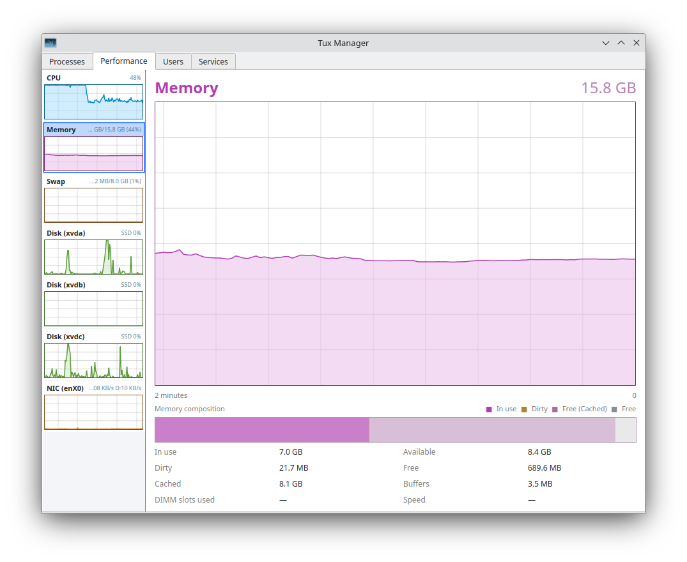Select the Memory graph in sidebar

(94, 154)
